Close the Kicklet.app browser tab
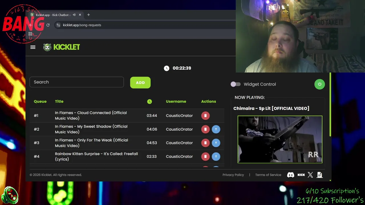 coord(80,15)
